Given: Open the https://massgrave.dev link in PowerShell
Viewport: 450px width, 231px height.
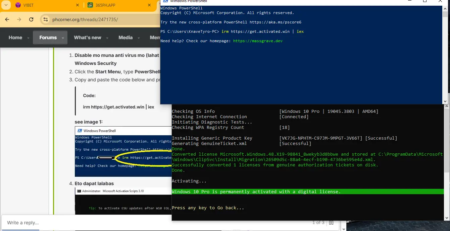Looking at the screenshot, I should (258, 41).
